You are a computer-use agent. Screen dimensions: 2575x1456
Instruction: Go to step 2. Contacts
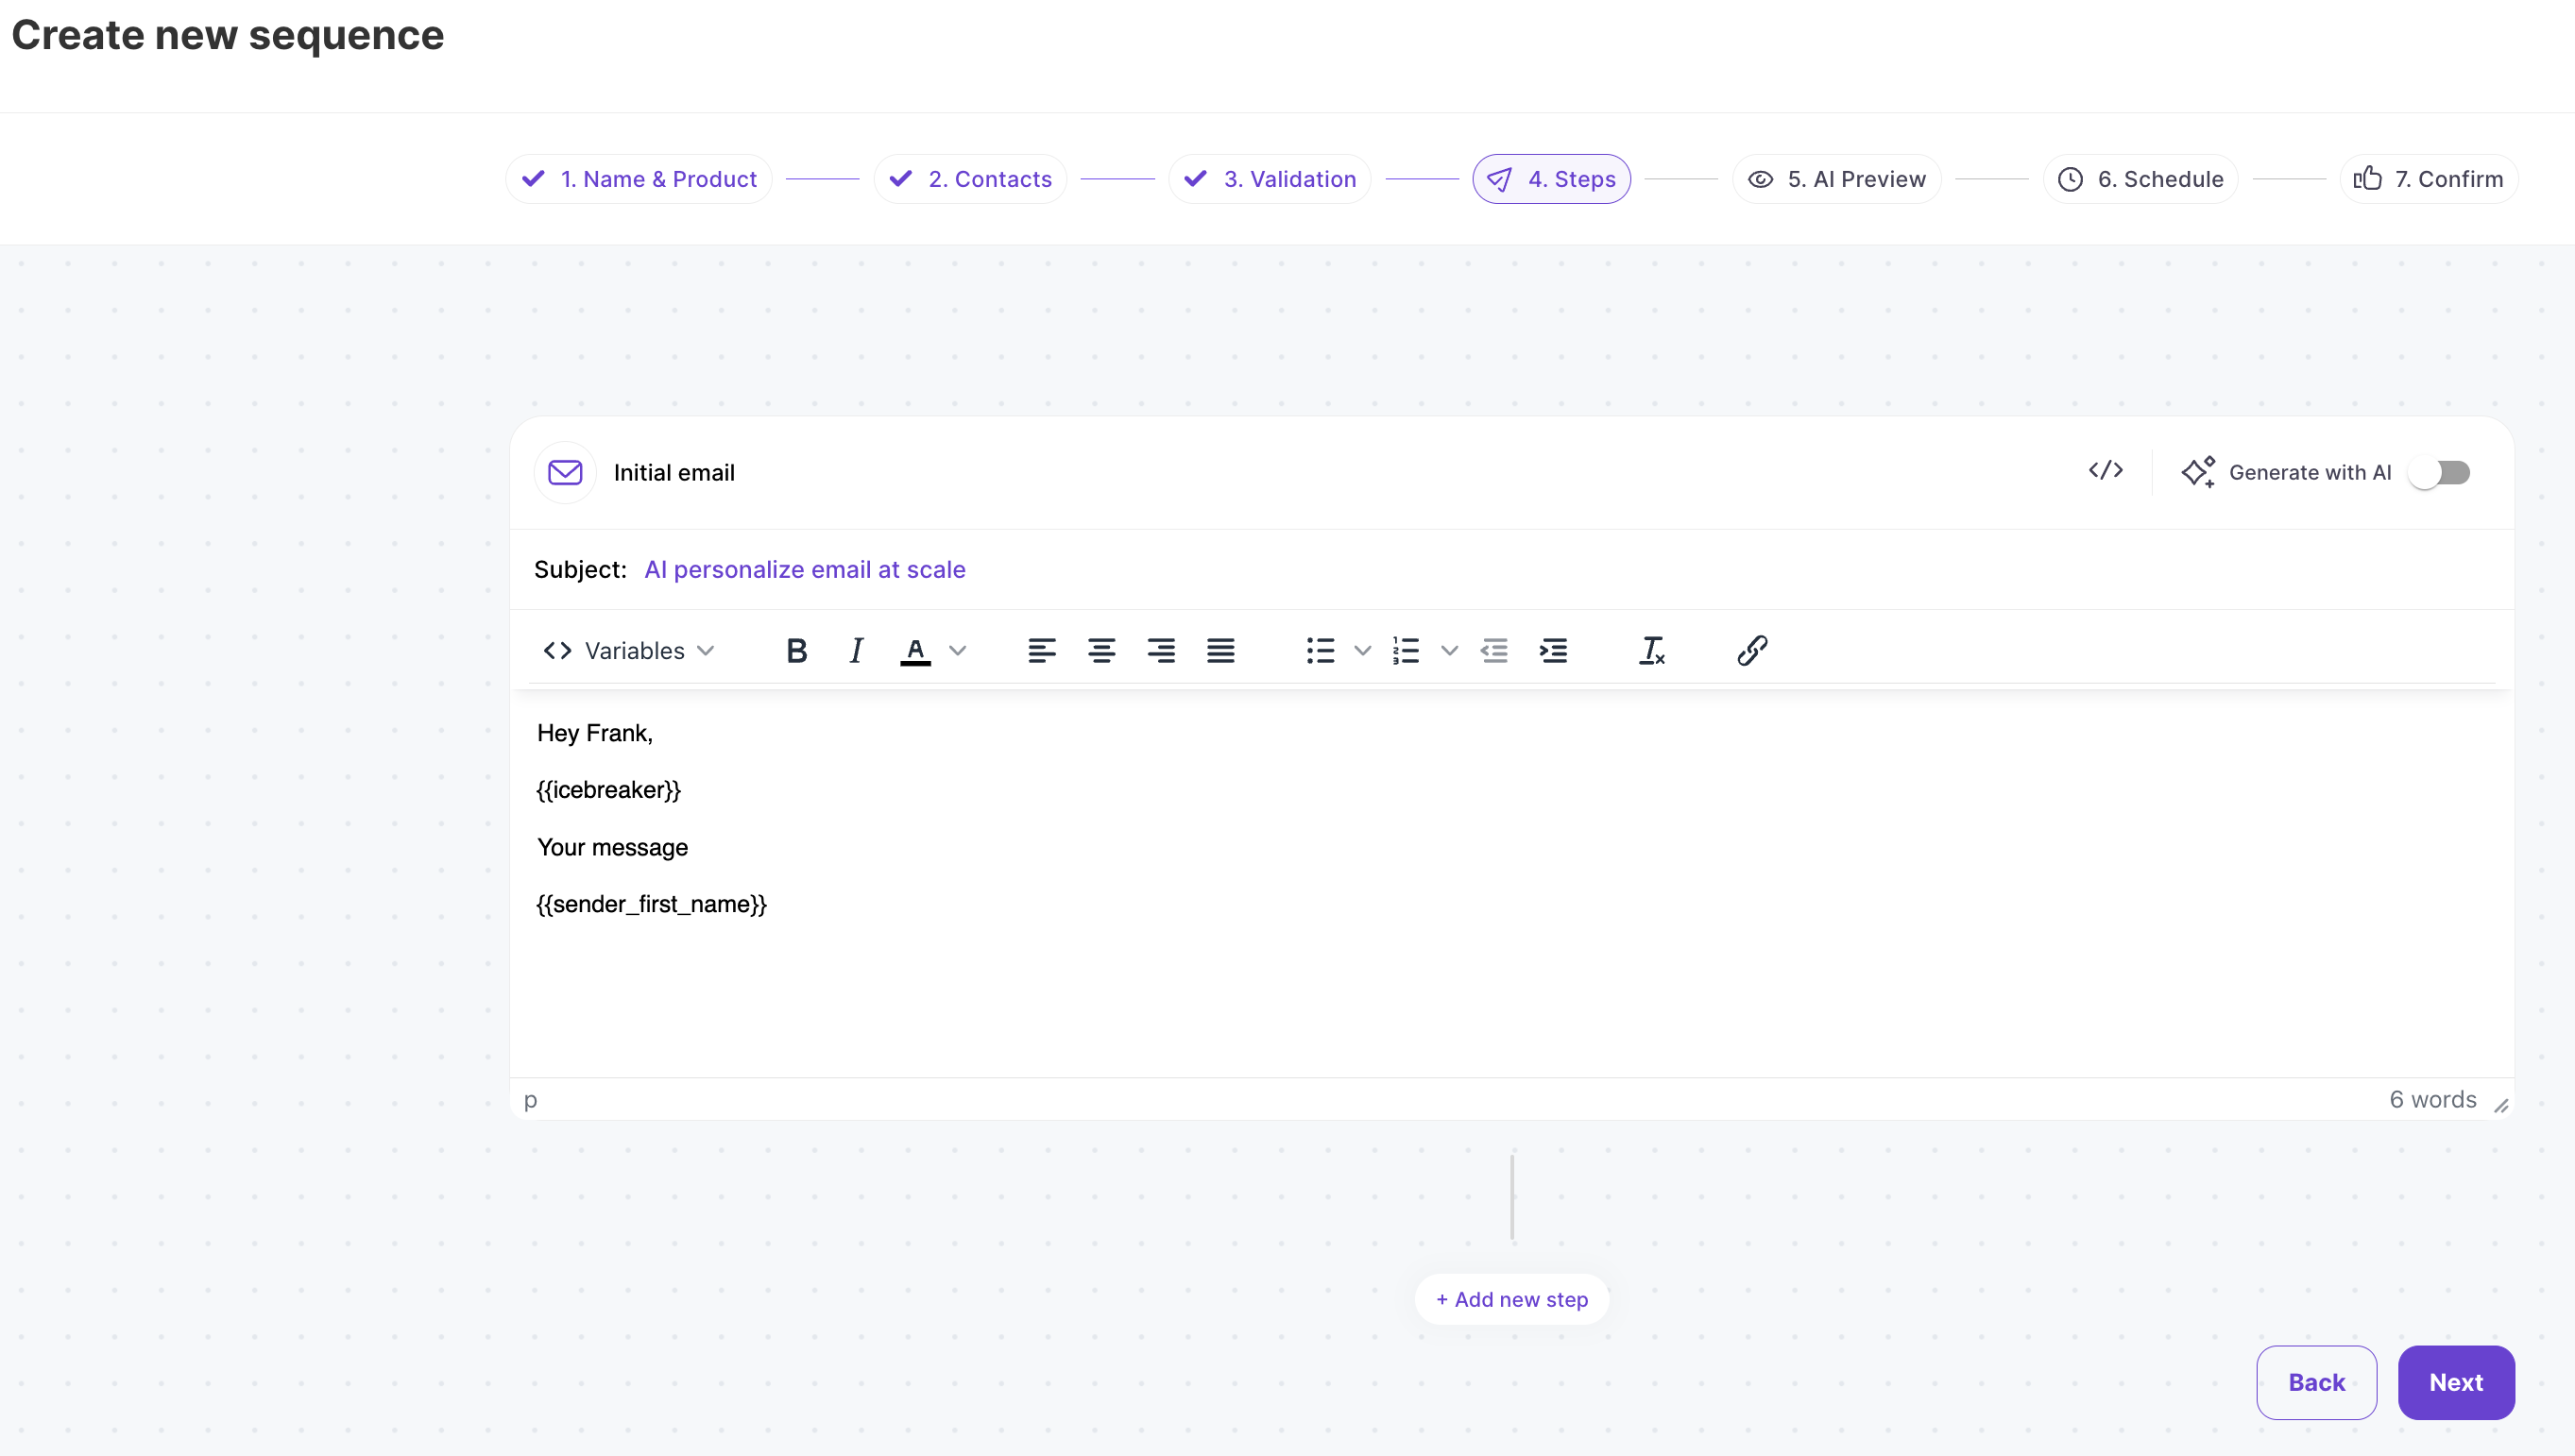point(969,179)
